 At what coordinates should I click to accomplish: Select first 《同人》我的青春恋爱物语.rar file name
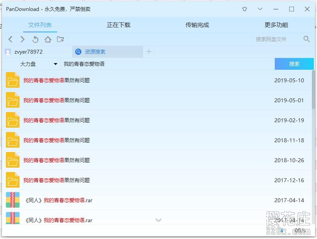[x=58, y=200]
